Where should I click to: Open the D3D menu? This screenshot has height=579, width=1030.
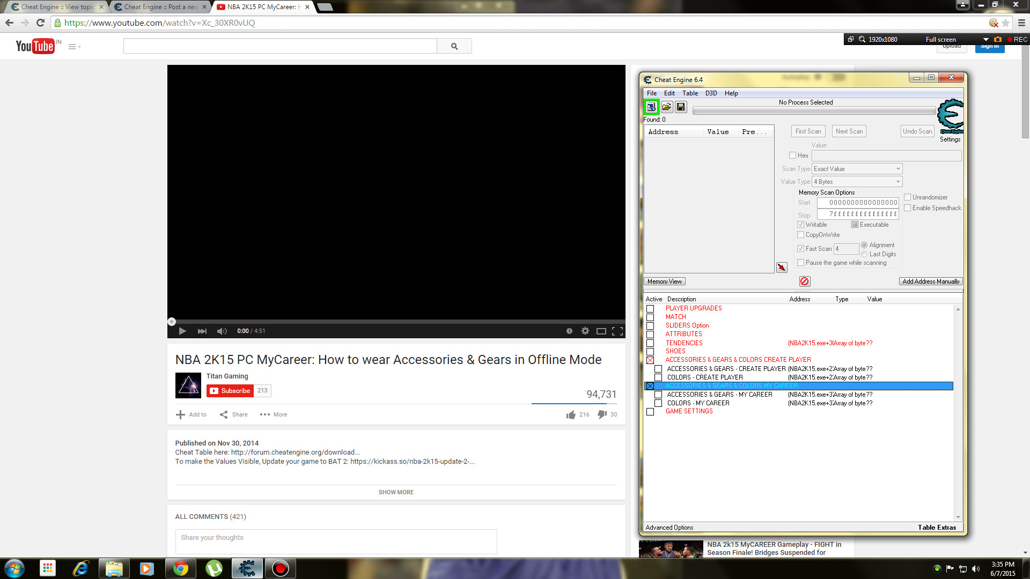711,93
